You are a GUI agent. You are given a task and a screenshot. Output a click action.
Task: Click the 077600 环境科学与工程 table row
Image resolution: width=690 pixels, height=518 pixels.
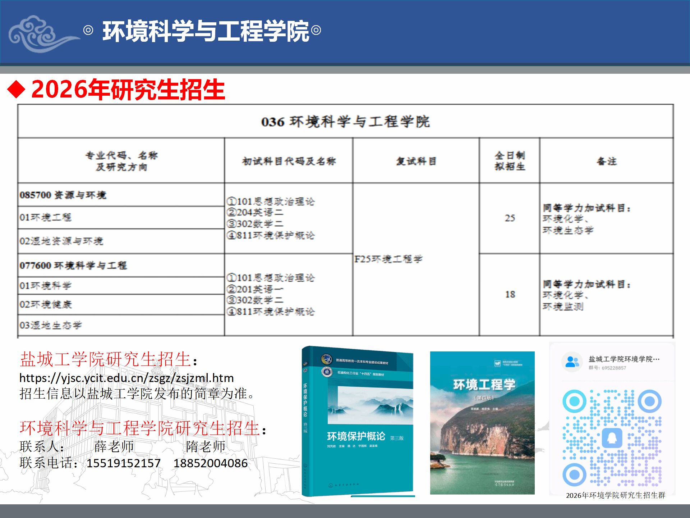tap(73, 265)
